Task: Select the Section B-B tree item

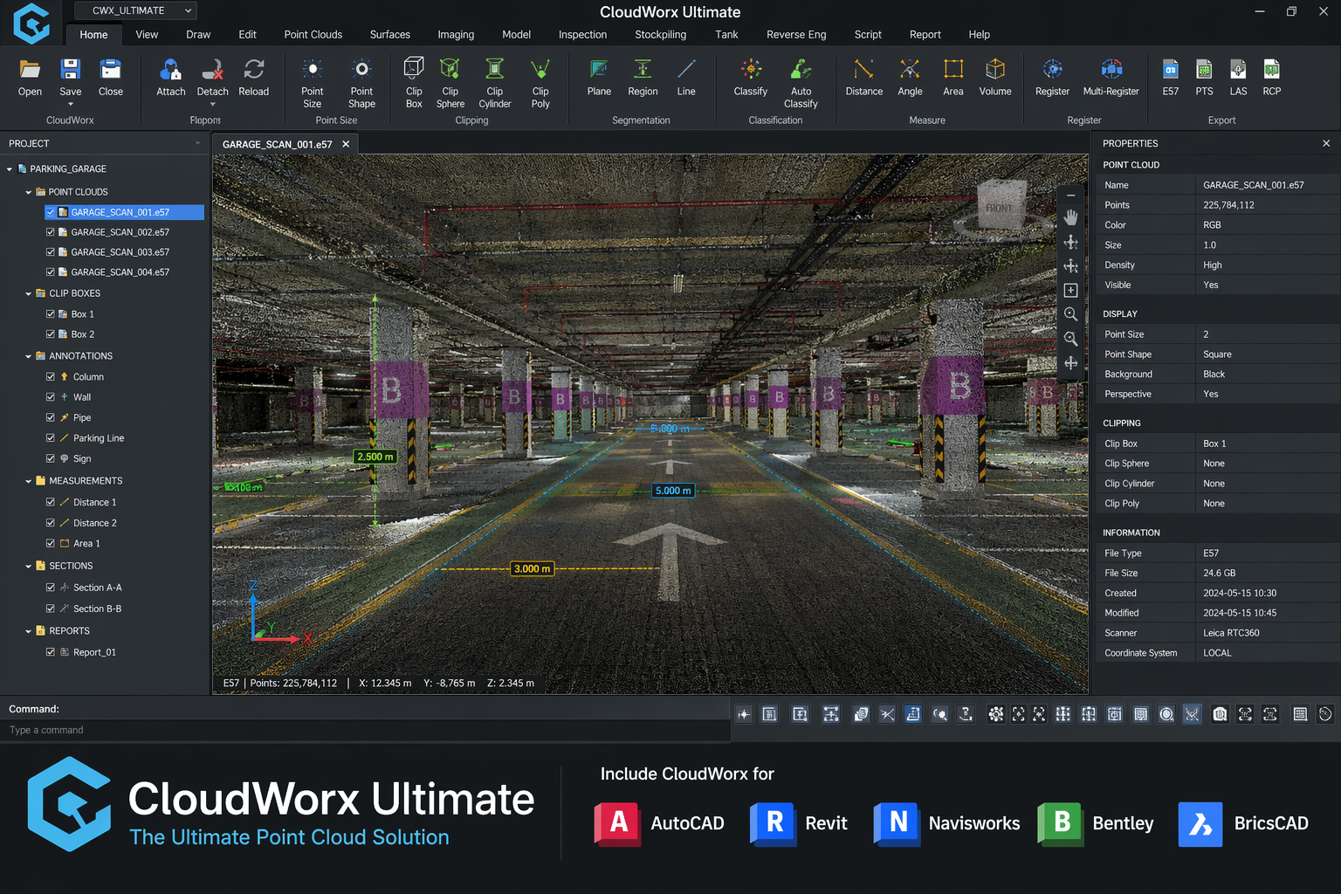Action: coord(97,609)
